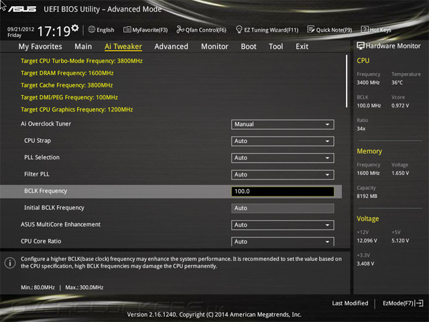Open the Advanced tab
The height and width of the screenshot is (322, 429).
tap(172, 46)
